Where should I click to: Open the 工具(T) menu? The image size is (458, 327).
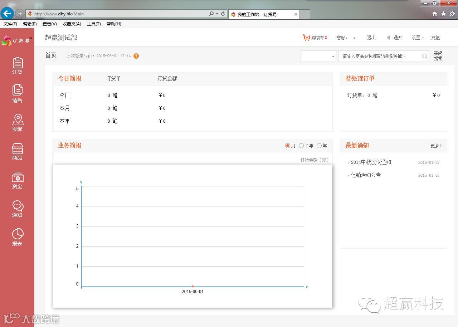point(94,24)
